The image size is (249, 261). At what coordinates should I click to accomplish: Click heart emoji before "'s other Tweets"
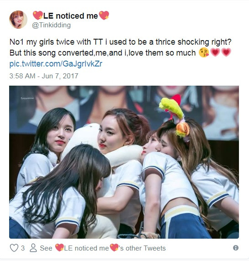(x=114, y=248)
